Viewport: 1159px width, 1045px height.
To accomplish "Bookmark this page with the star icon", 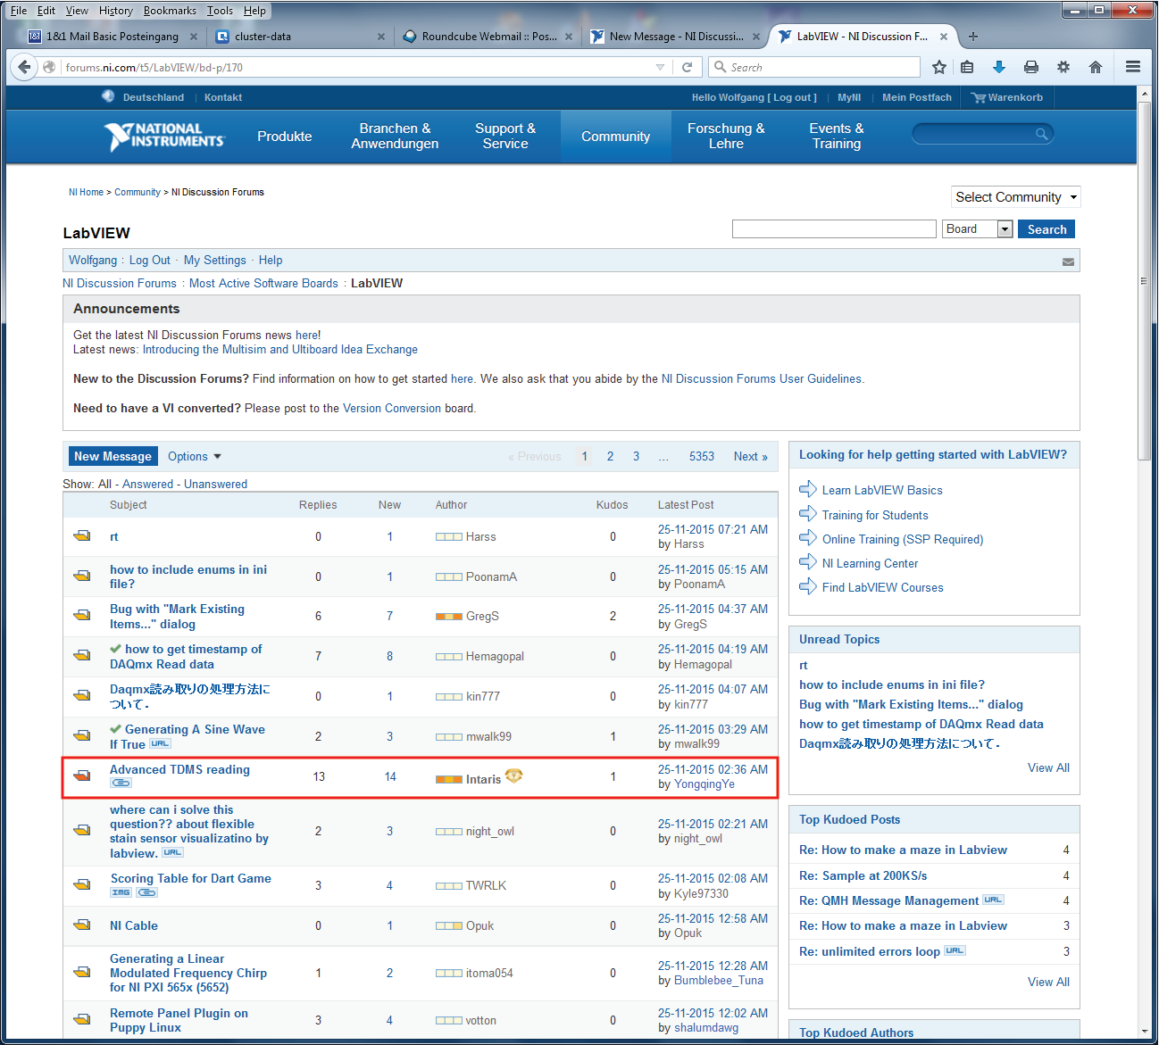I will pyautogui.click(x=938, y=67).
